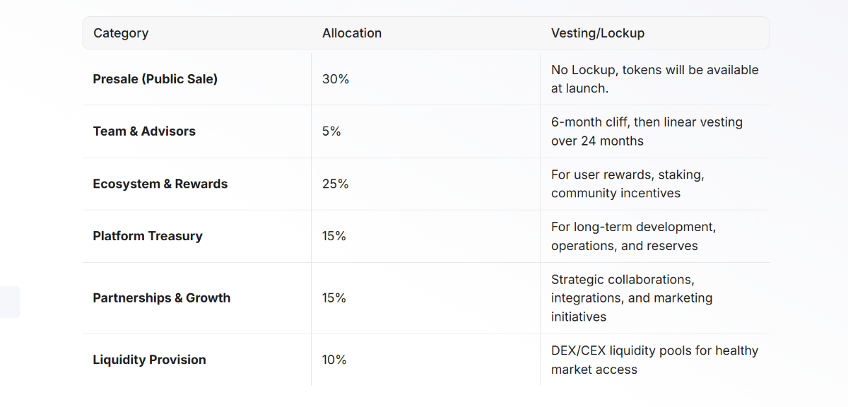Click the small tab on the left edge

10,302
